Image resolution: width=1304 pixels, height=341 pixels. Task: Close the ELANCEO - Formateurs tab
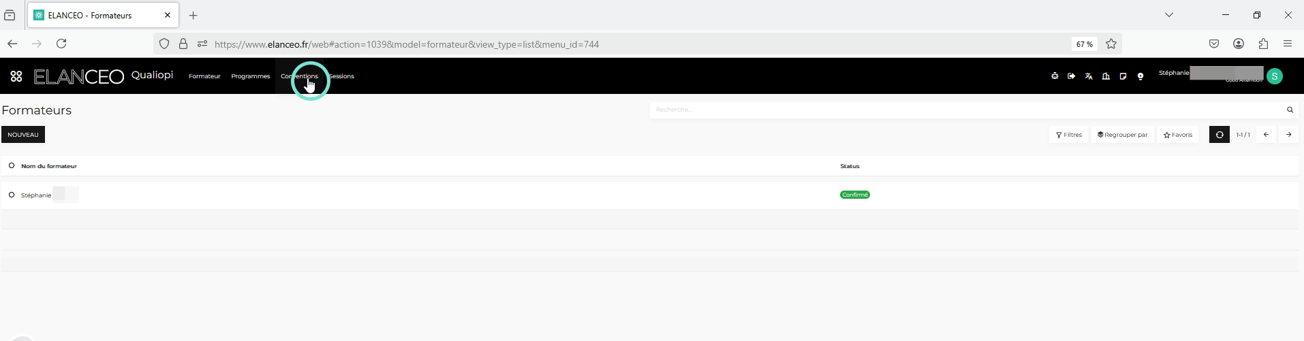click(168, 15)
